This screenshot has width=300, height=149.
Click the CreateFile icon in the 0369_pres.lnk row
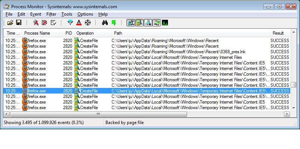(77, 52)
